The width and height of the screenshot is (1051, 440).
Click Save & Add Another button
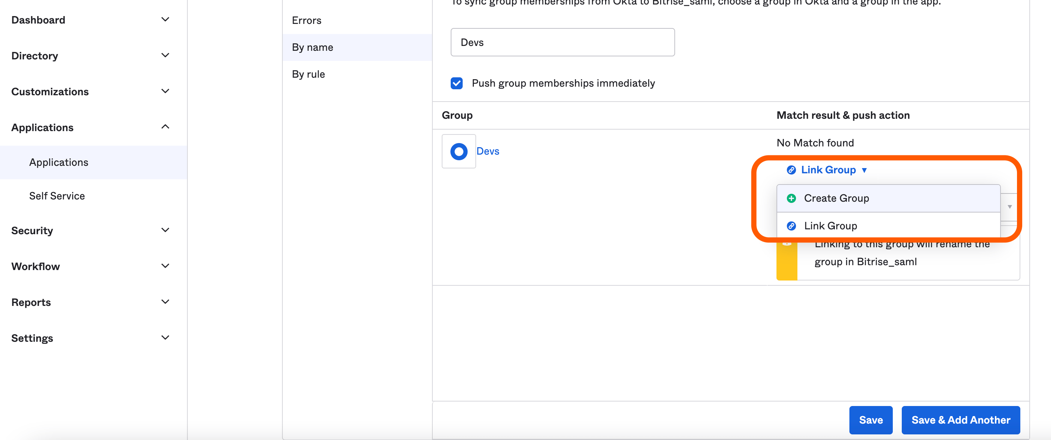(x=960, y=420)
